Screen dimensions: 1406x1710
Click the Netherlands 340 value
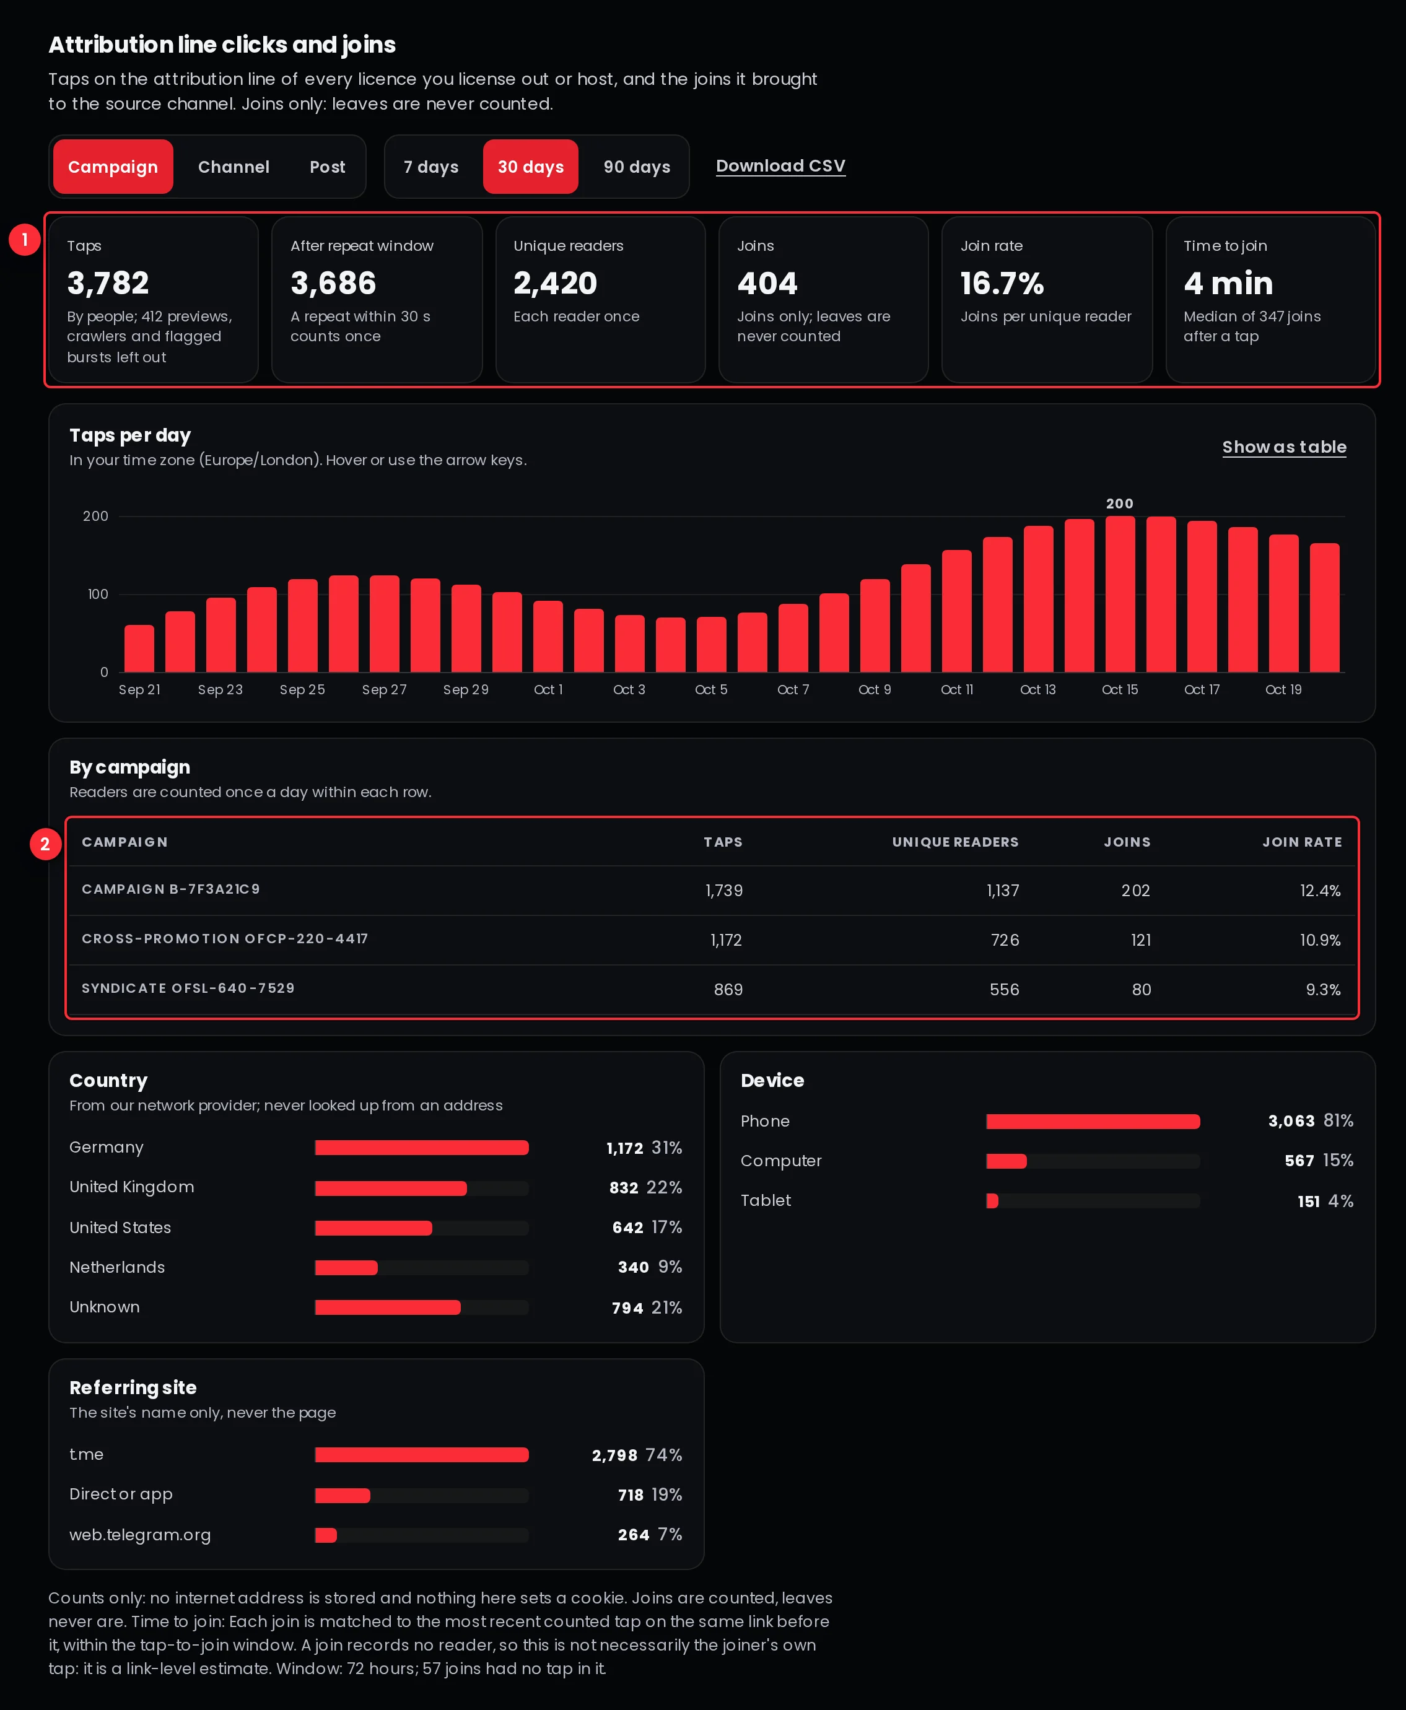point(634,1267)
